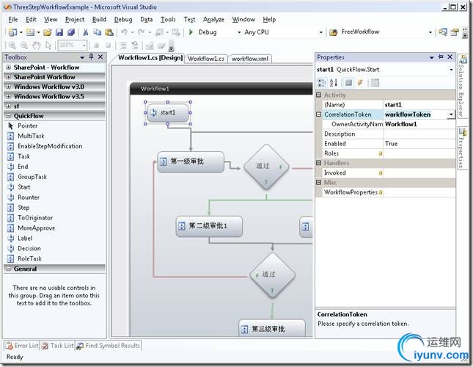Expand the Windows Workflow v3.5 group
This screenshot has height=367, width=473.
(9, 97)
